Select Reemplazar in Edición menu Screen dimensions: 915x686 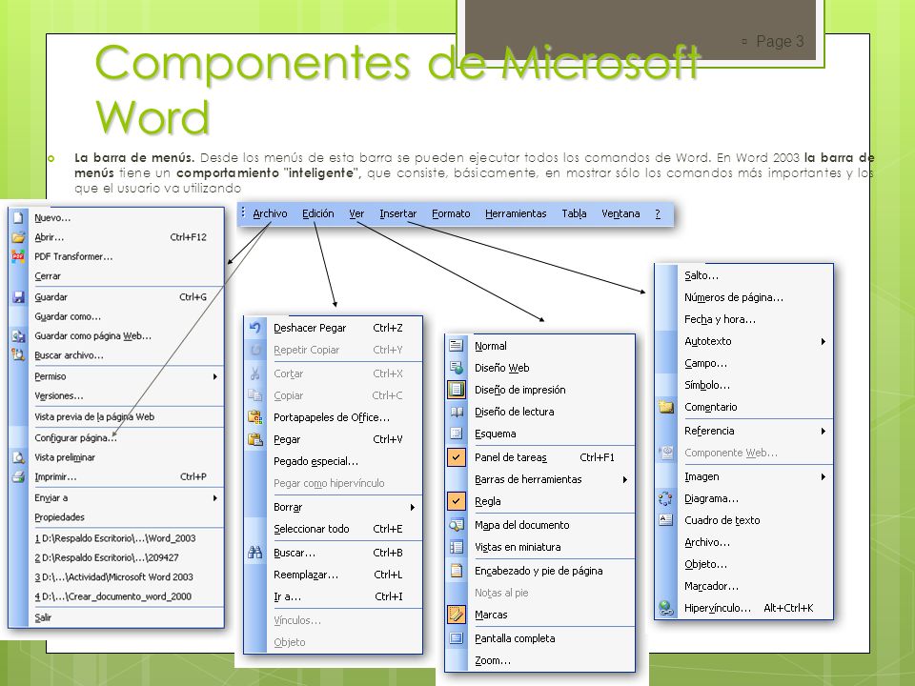pyautogui.click(x=306, y=575)
